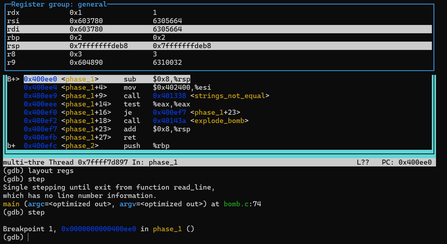
Task: Select the rbp register name
Action: [13, 37]
